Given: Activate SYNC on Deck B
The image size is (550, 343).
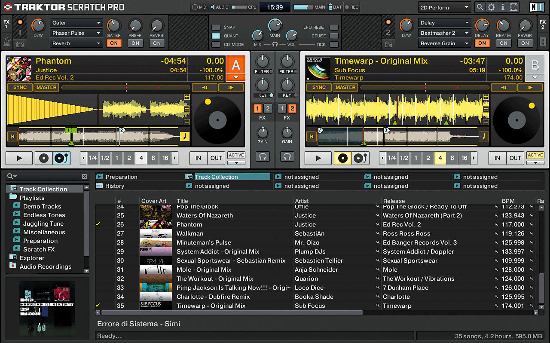Looking at the screenshot, I should point(318,87).
